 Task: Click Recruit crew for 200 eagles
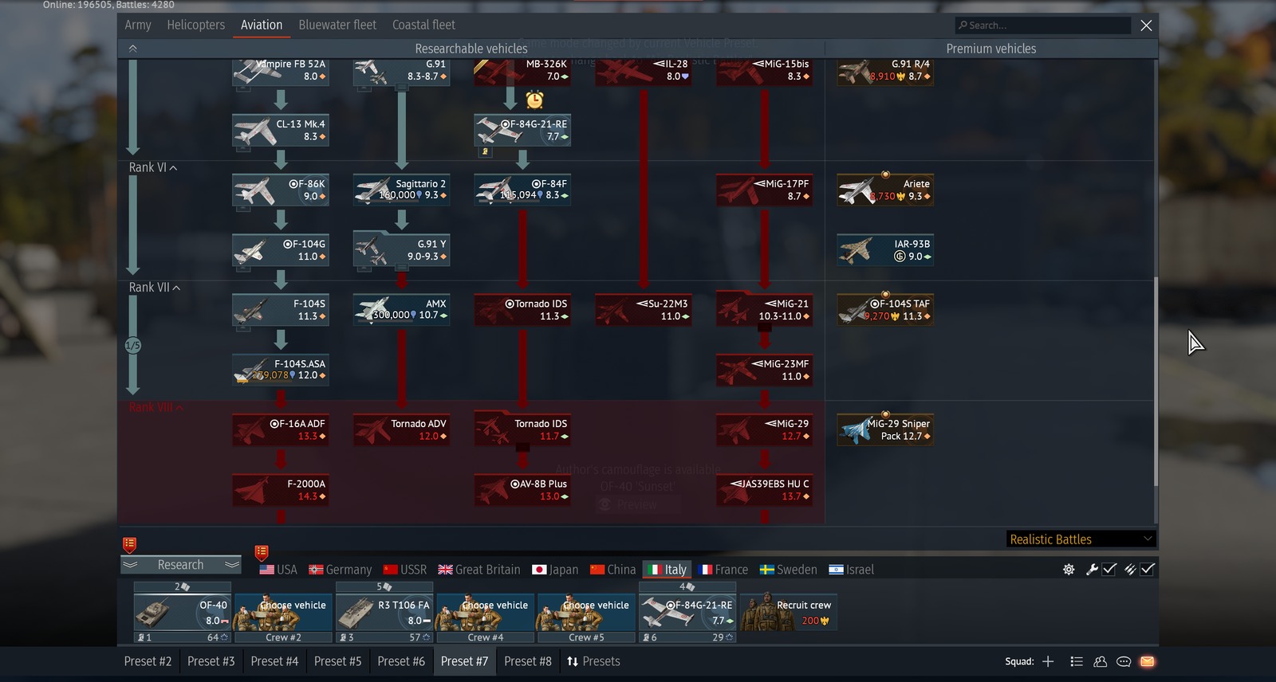pyautogui.click(x=789, y=613)
